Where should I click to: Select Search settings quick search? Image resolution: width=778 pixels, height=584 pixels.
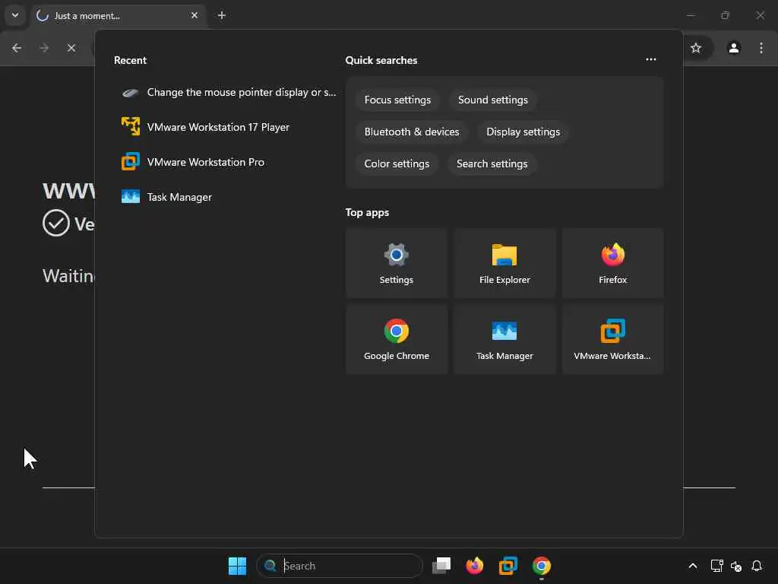[492, 164]
